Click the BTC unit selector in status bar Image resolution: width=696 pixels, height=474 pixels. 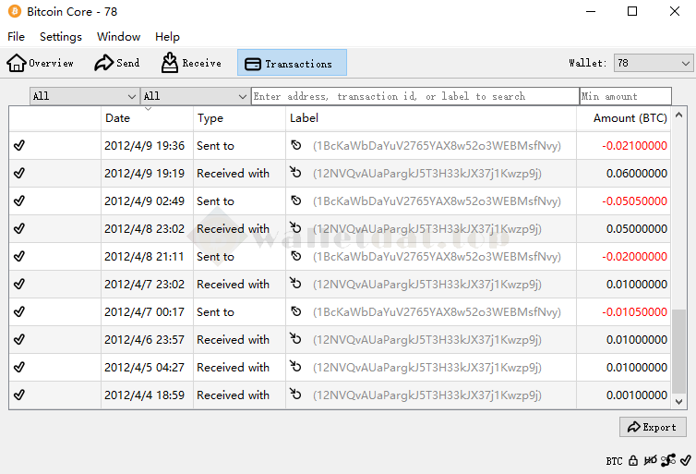coord(614,460)
